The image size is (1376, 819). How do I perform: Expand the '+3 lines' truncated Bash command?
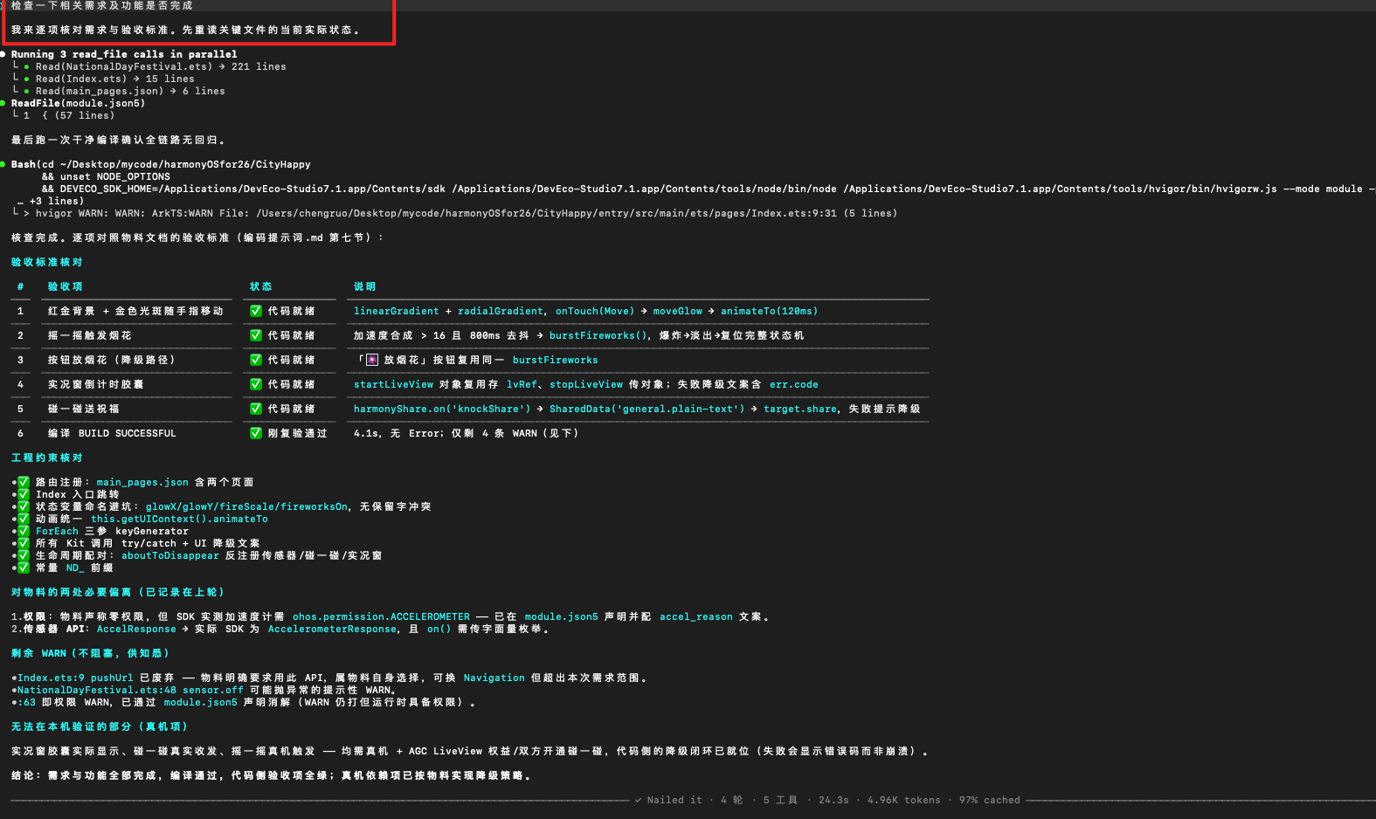click(51, 201)
